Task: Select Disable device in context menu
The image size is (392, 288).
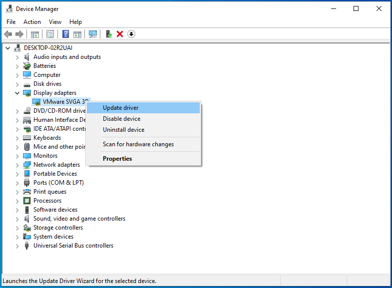Action: pos(121,119)
